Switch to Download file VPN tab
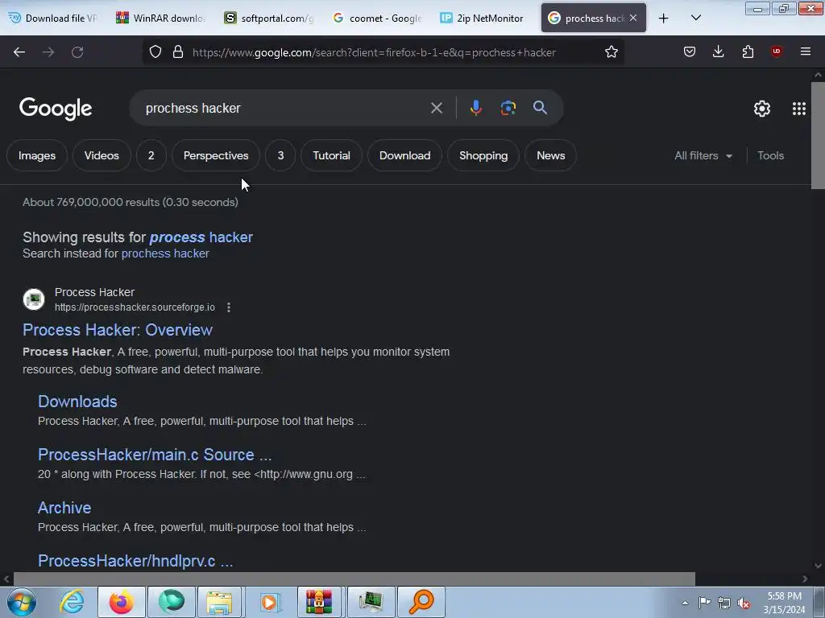This screenshot has width=825, height=618. coord(53,19)
